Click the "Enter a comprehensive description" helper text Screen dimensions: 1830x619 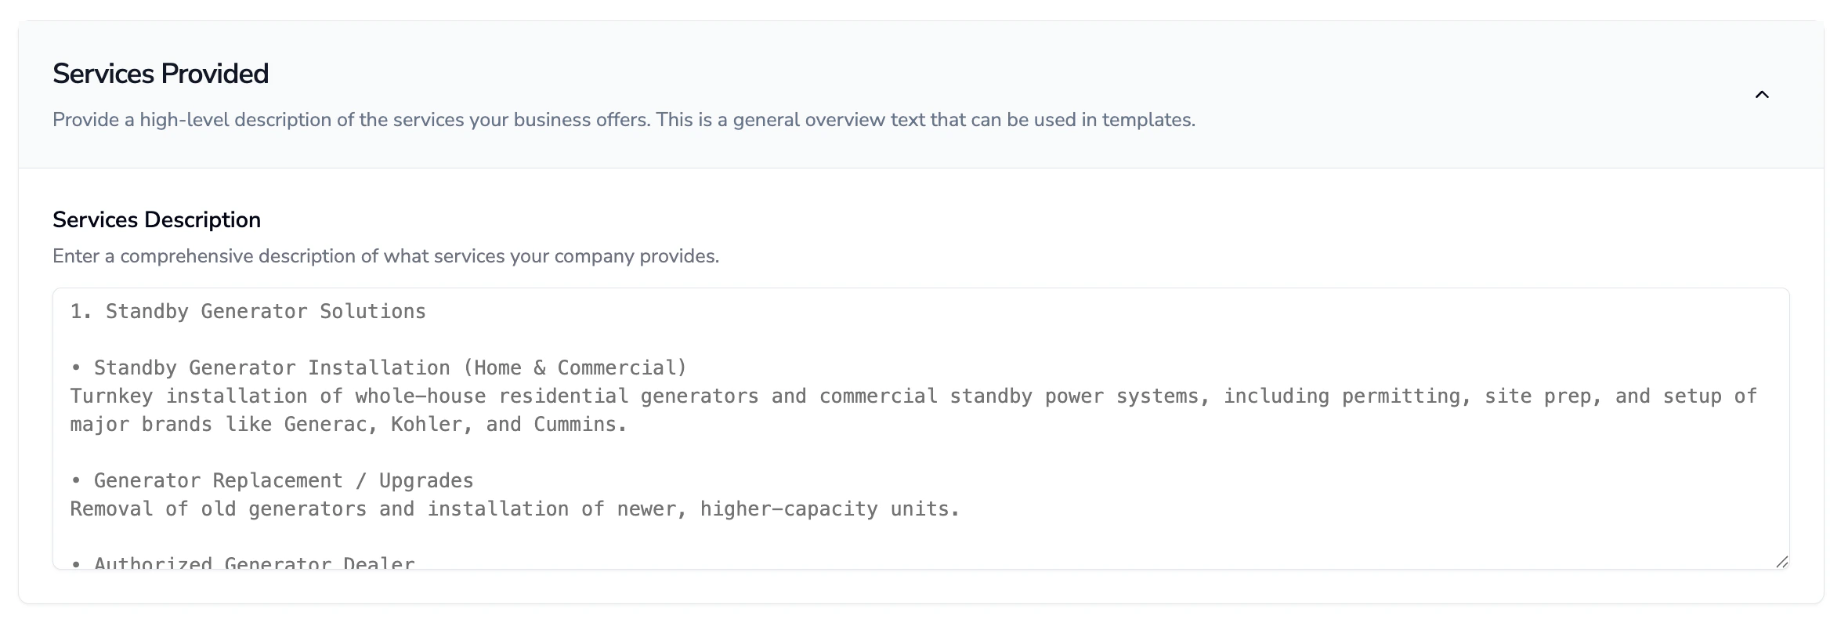tap(385, 256)
